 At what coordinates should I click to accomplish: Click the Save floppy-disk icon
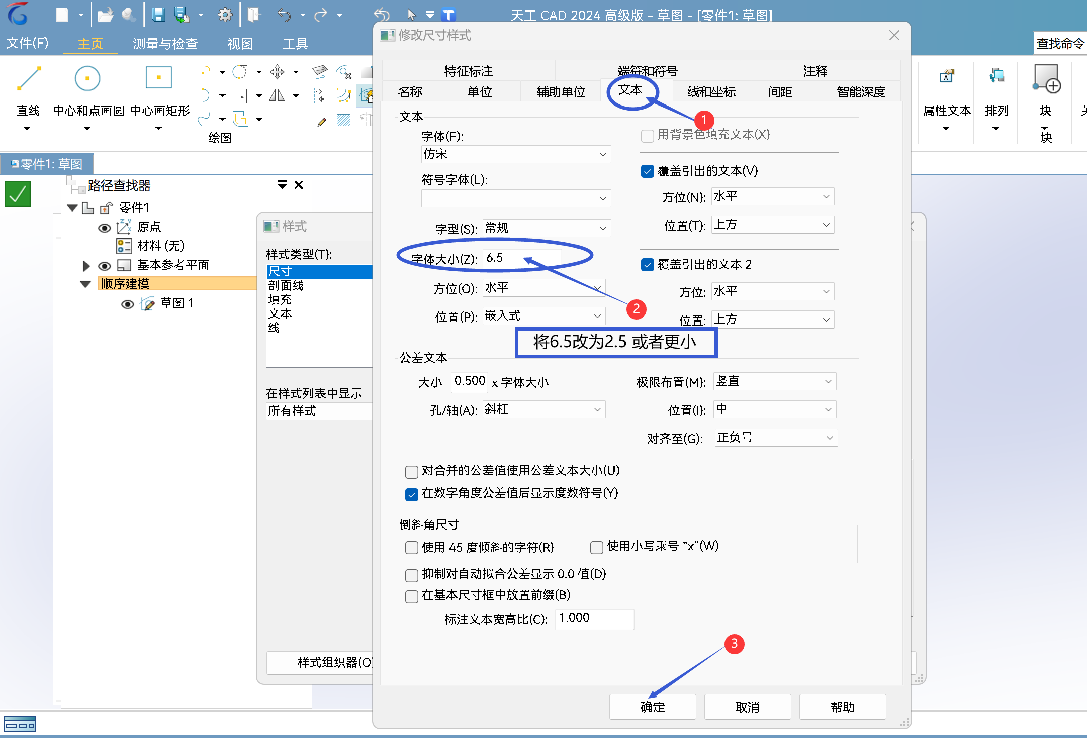point(158,15)
